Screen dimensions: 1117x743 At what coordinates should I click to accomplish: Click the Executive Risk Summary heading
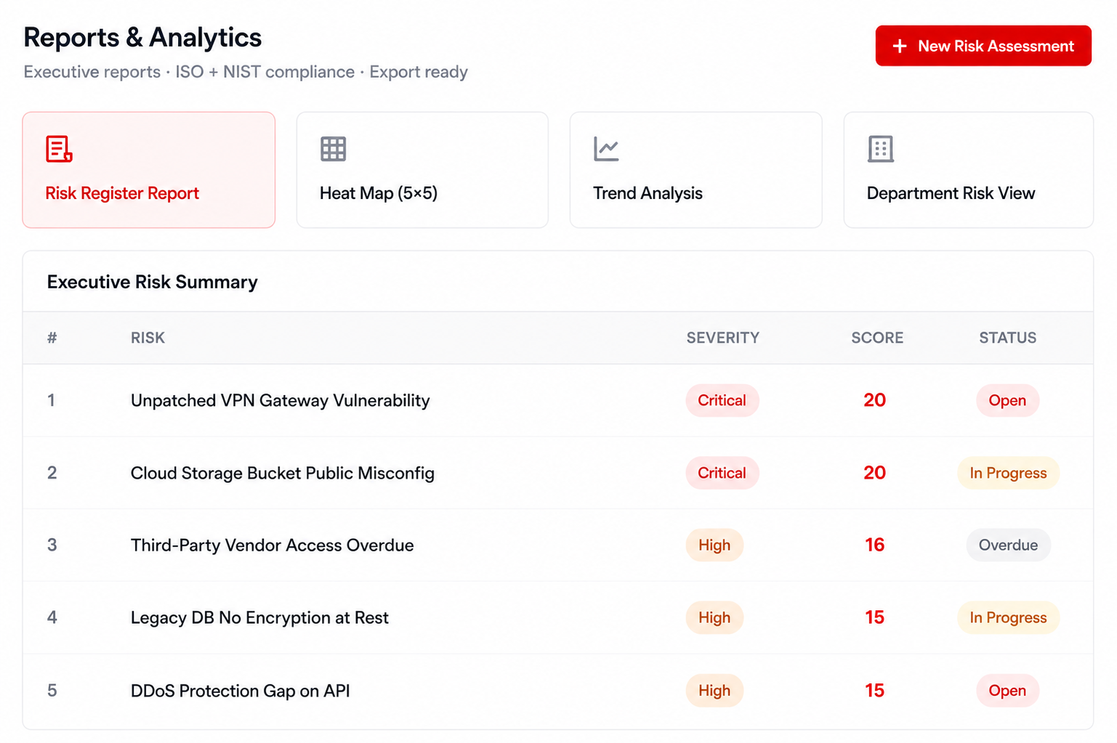point(153,282)
